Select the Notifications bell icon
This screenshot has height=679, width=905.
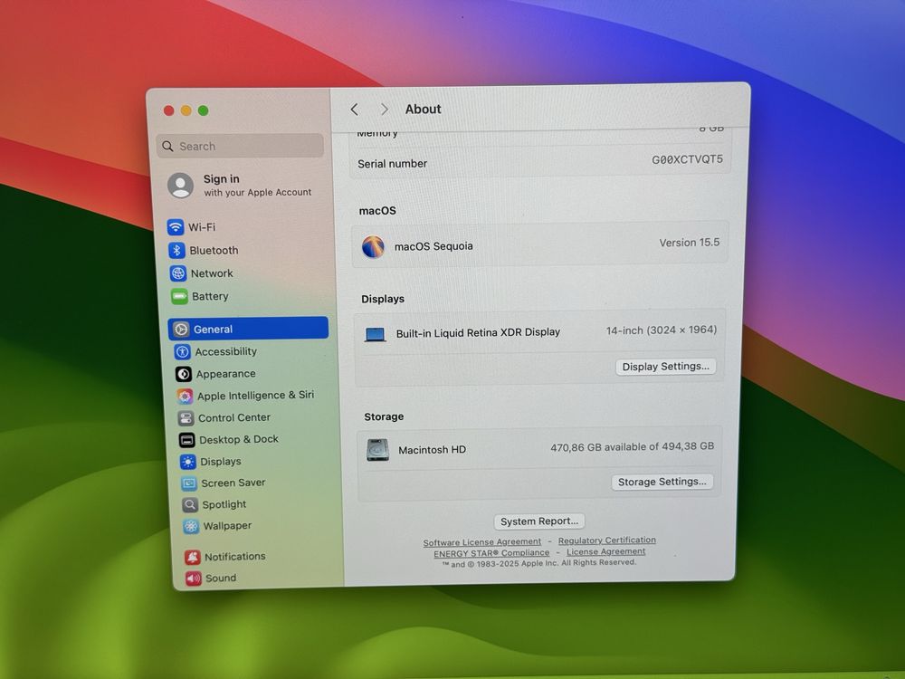click(193, 557)
